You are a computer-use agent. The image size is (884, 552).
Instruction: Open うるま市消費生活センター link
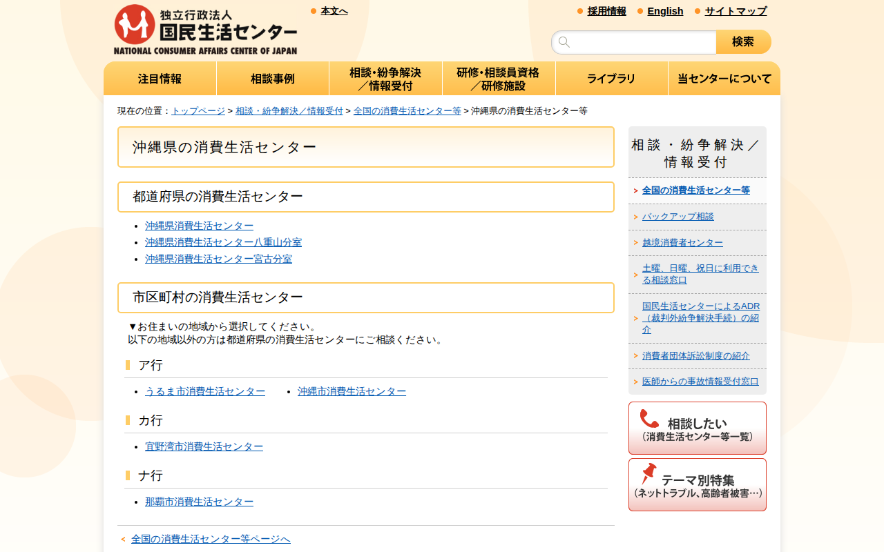[204, 391]
